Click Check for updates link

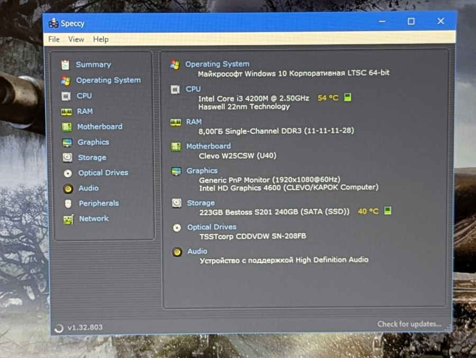(x=409, y=324)
